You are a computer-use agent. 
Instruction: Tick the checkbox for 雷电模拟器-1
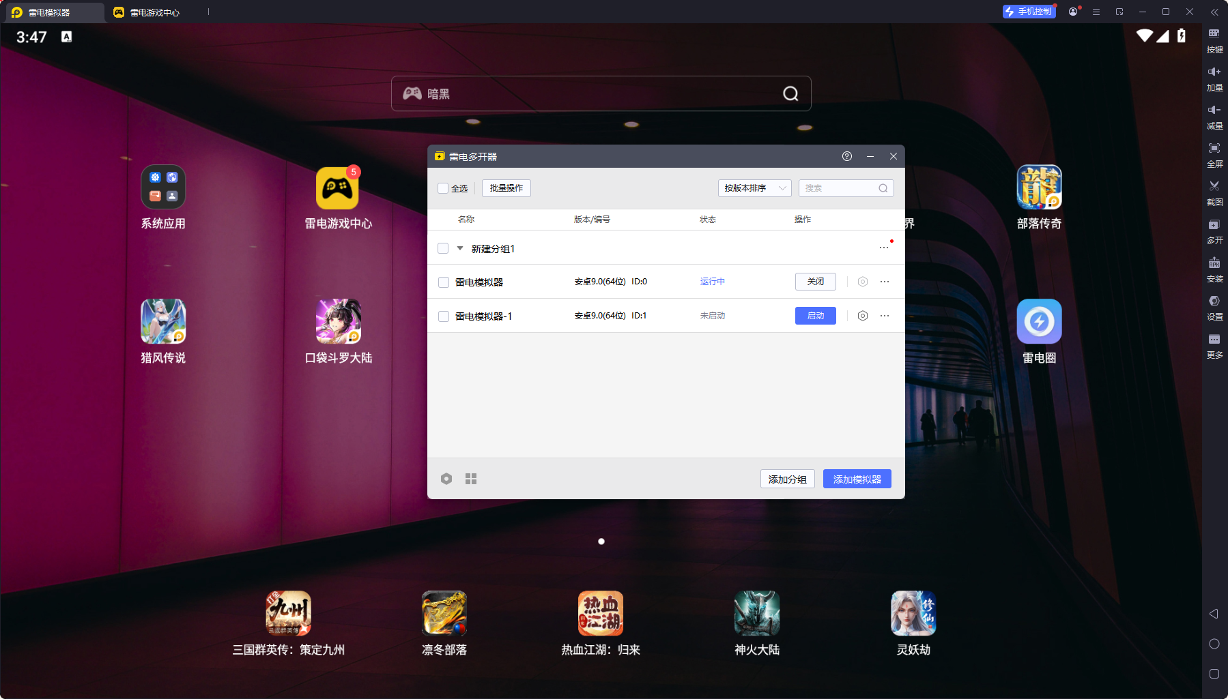[444, 316]
